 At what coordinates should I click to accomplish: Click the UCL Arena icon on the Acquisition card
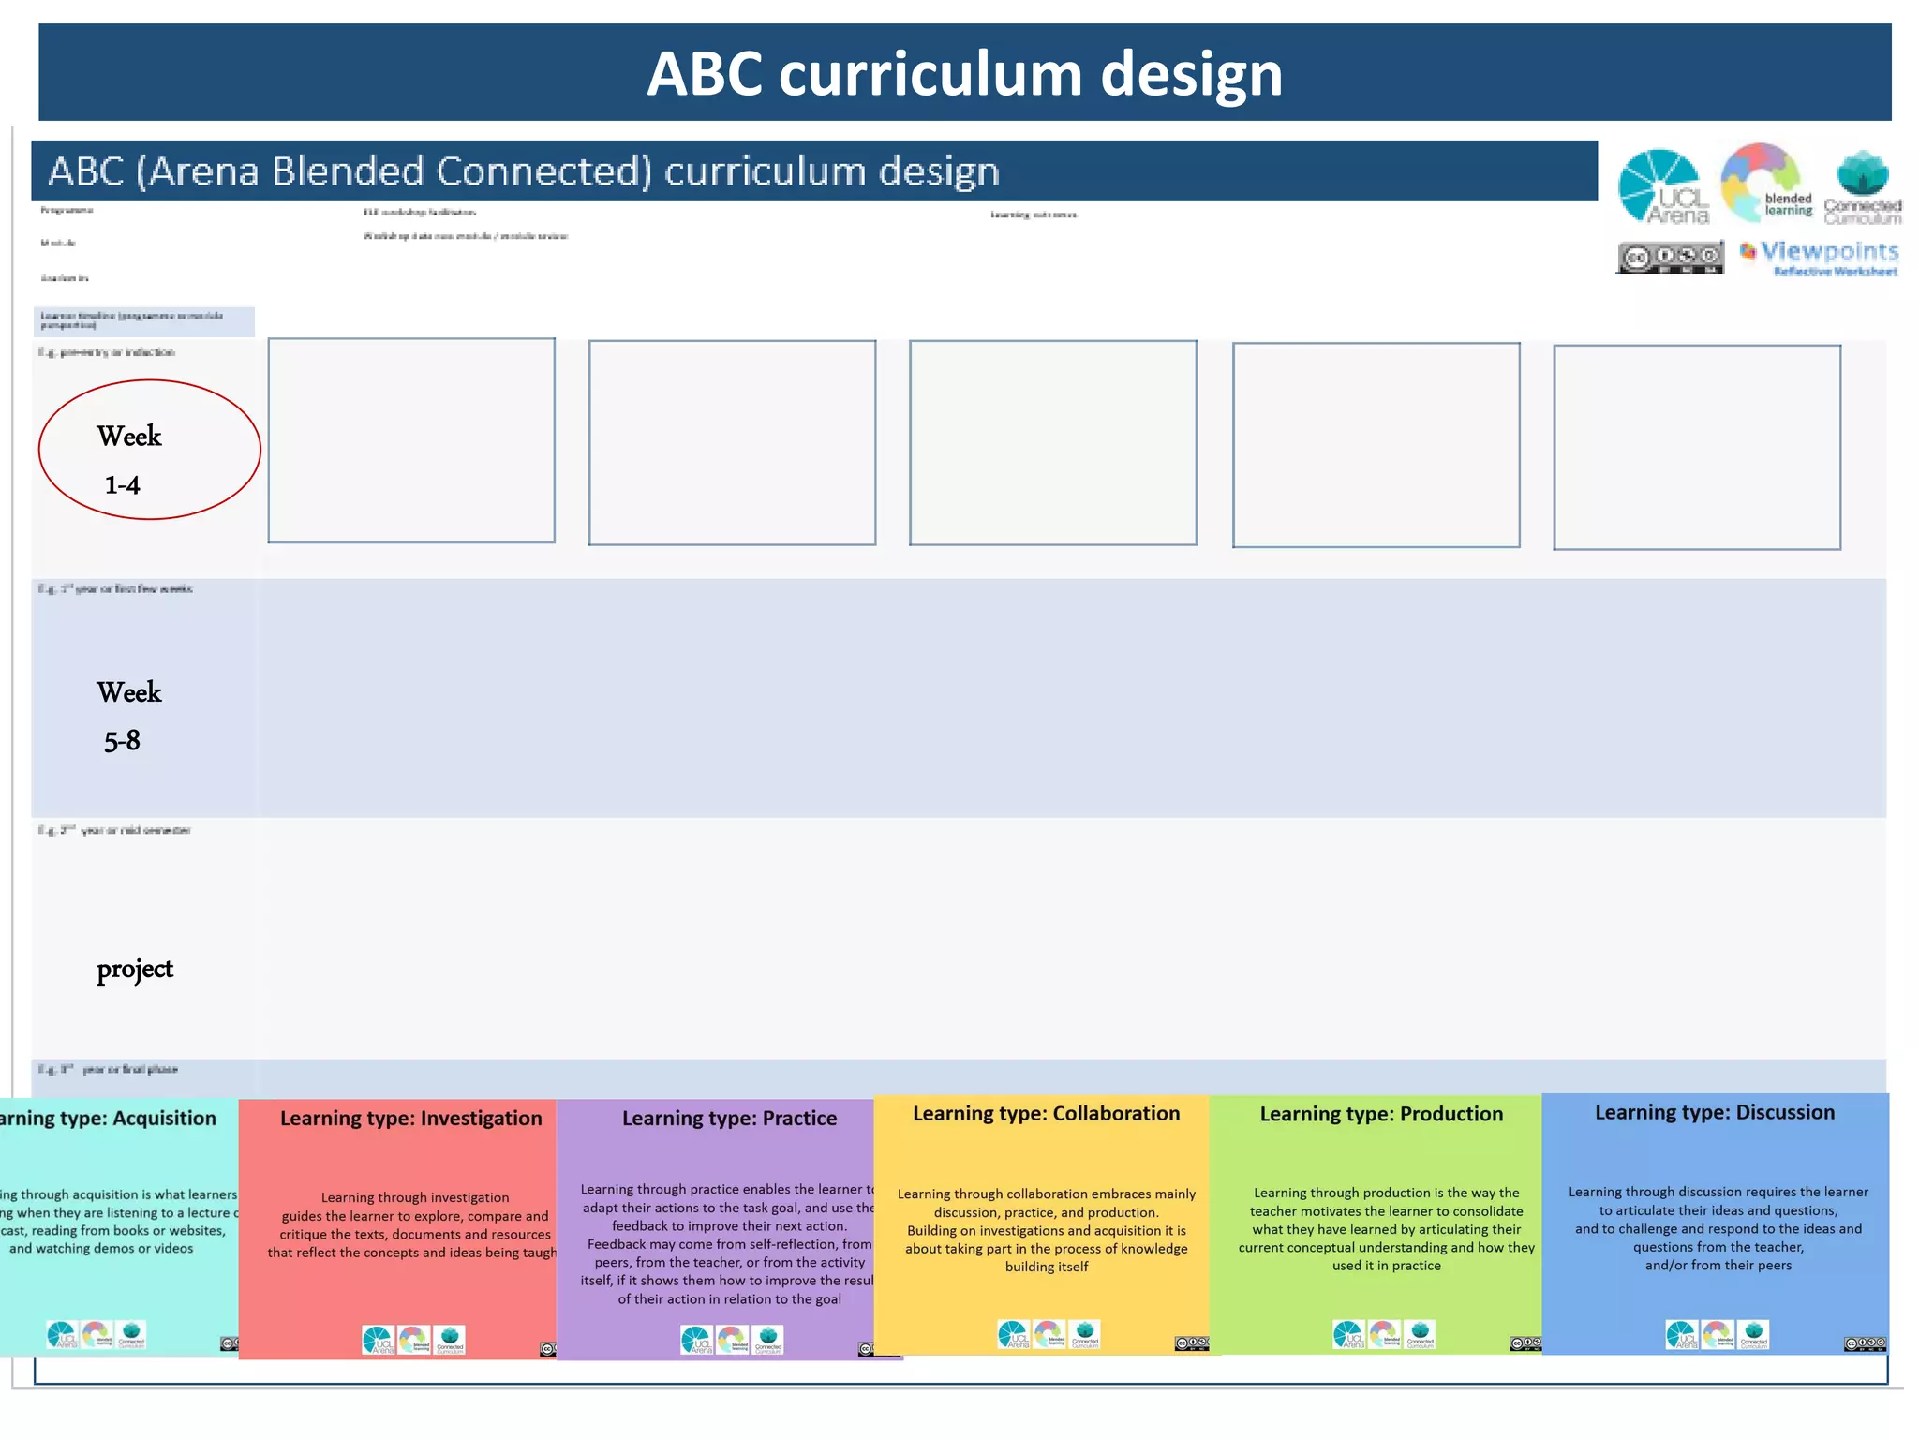coord(62,1334)
